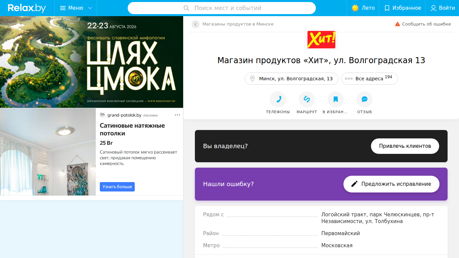
Task: Open the Relax.by home logo
Action: point(27,8)
